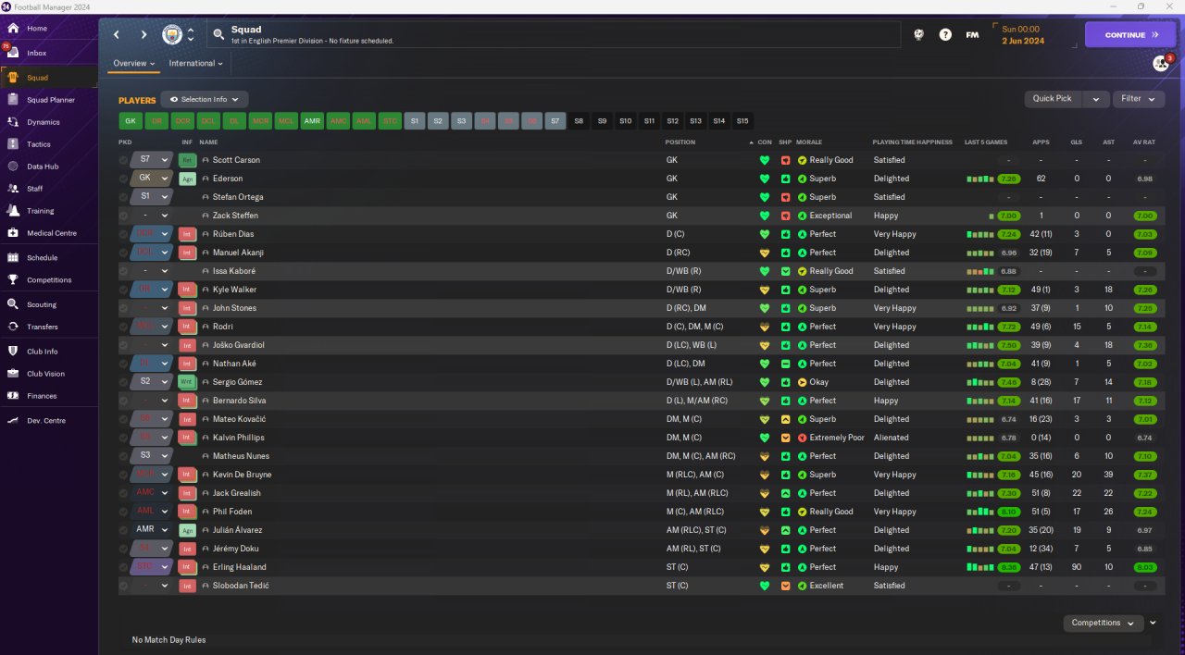Open the Finances sidebar icon
Screen dimensions: 1185x655
(13, 396)
